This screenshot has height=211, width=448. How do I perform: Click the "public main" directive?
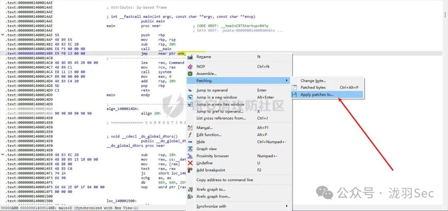click(153, 21)
